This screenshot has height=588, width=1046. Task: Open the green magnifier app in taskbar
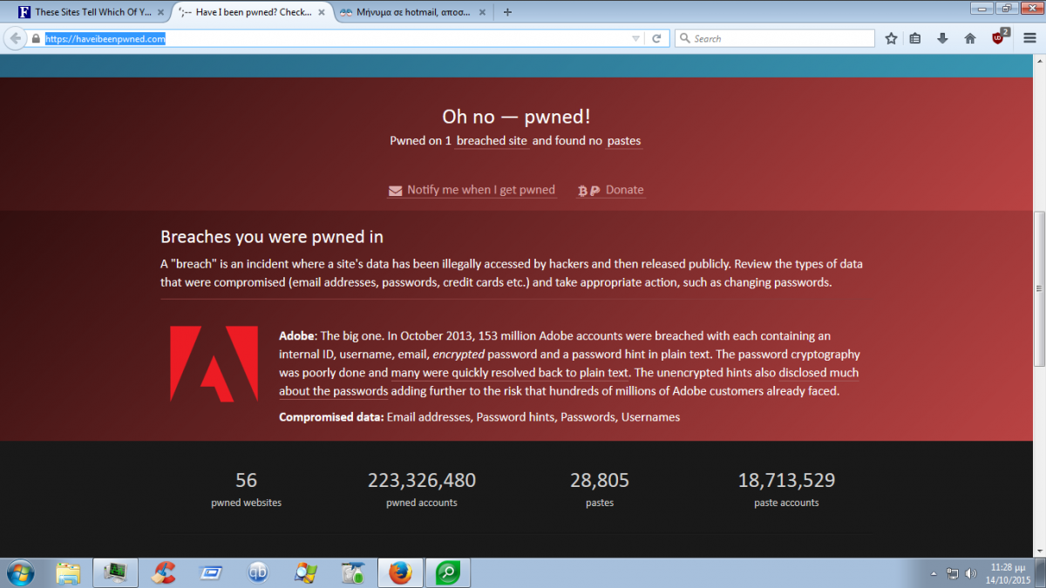pos(448,572)
